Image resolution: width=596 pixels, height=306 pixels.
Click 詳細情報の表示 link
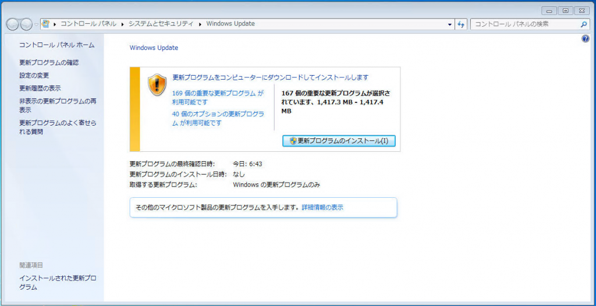(322, 208)
